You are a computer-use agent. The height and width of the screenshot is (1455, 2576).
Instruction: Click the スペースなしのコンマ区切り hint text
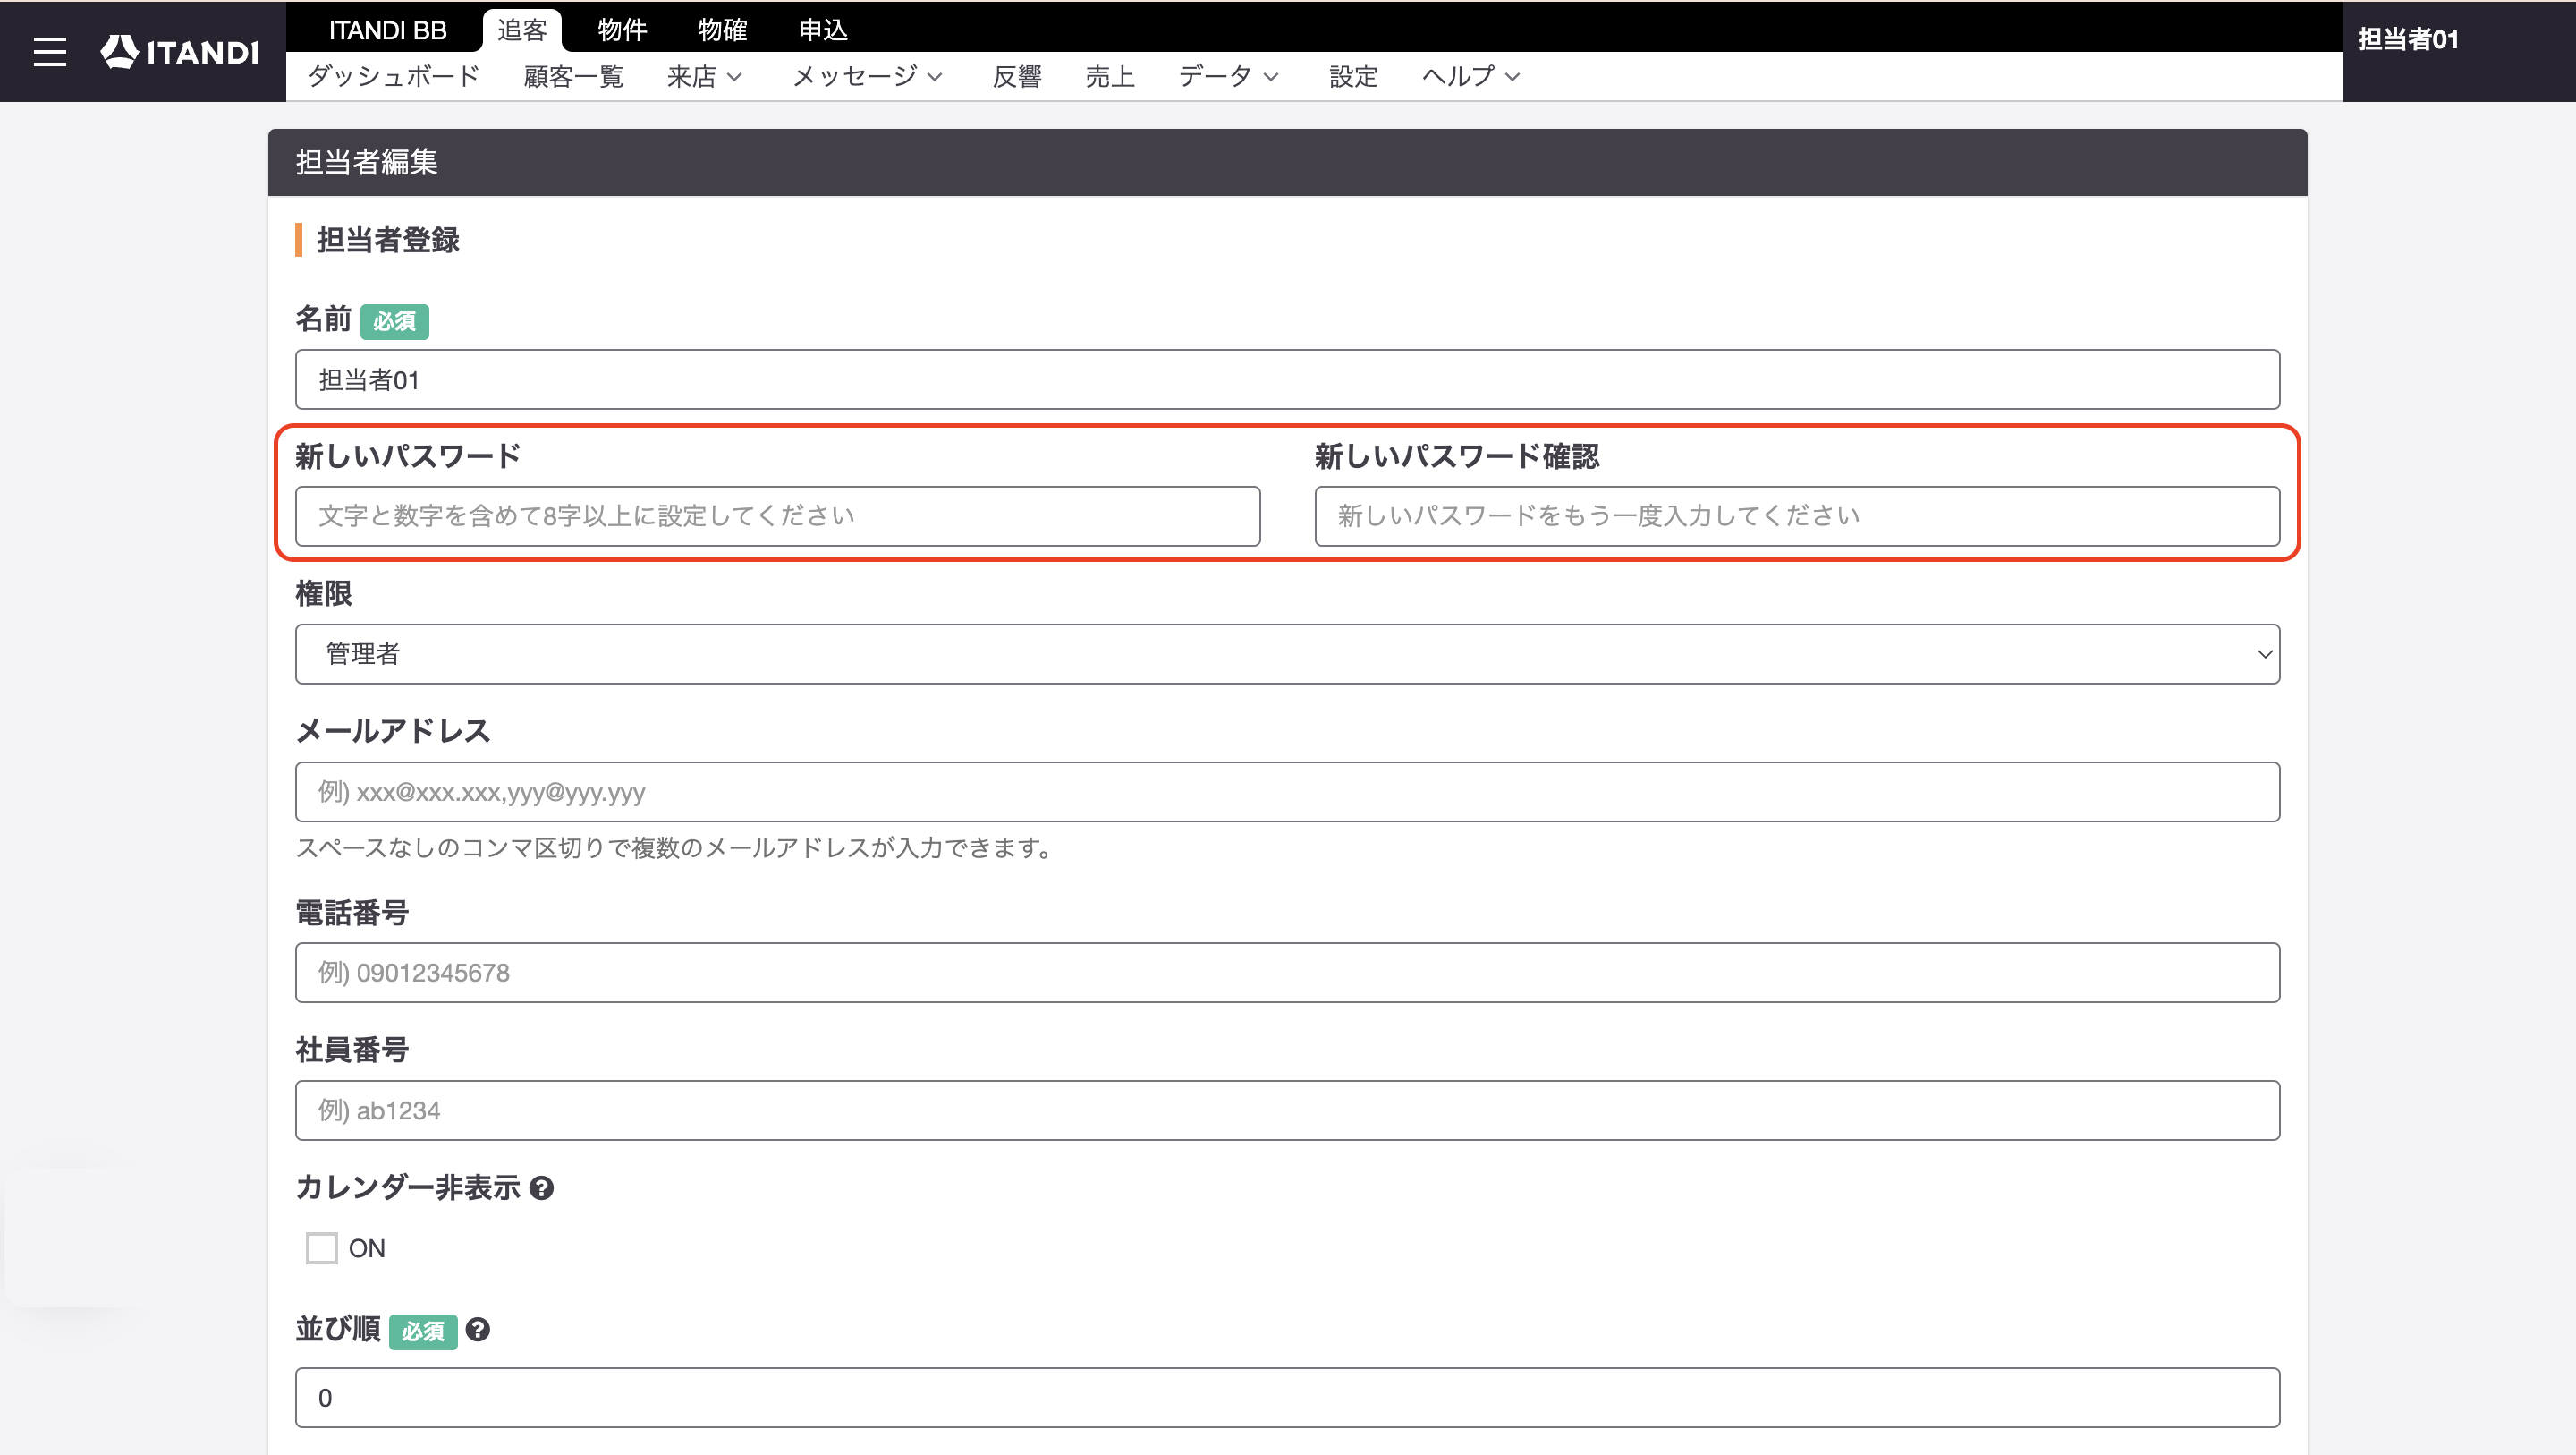coord(676,847)
